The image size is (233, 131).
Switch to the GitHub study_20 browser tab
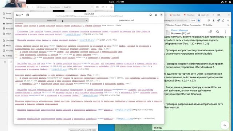click(203, 15)
